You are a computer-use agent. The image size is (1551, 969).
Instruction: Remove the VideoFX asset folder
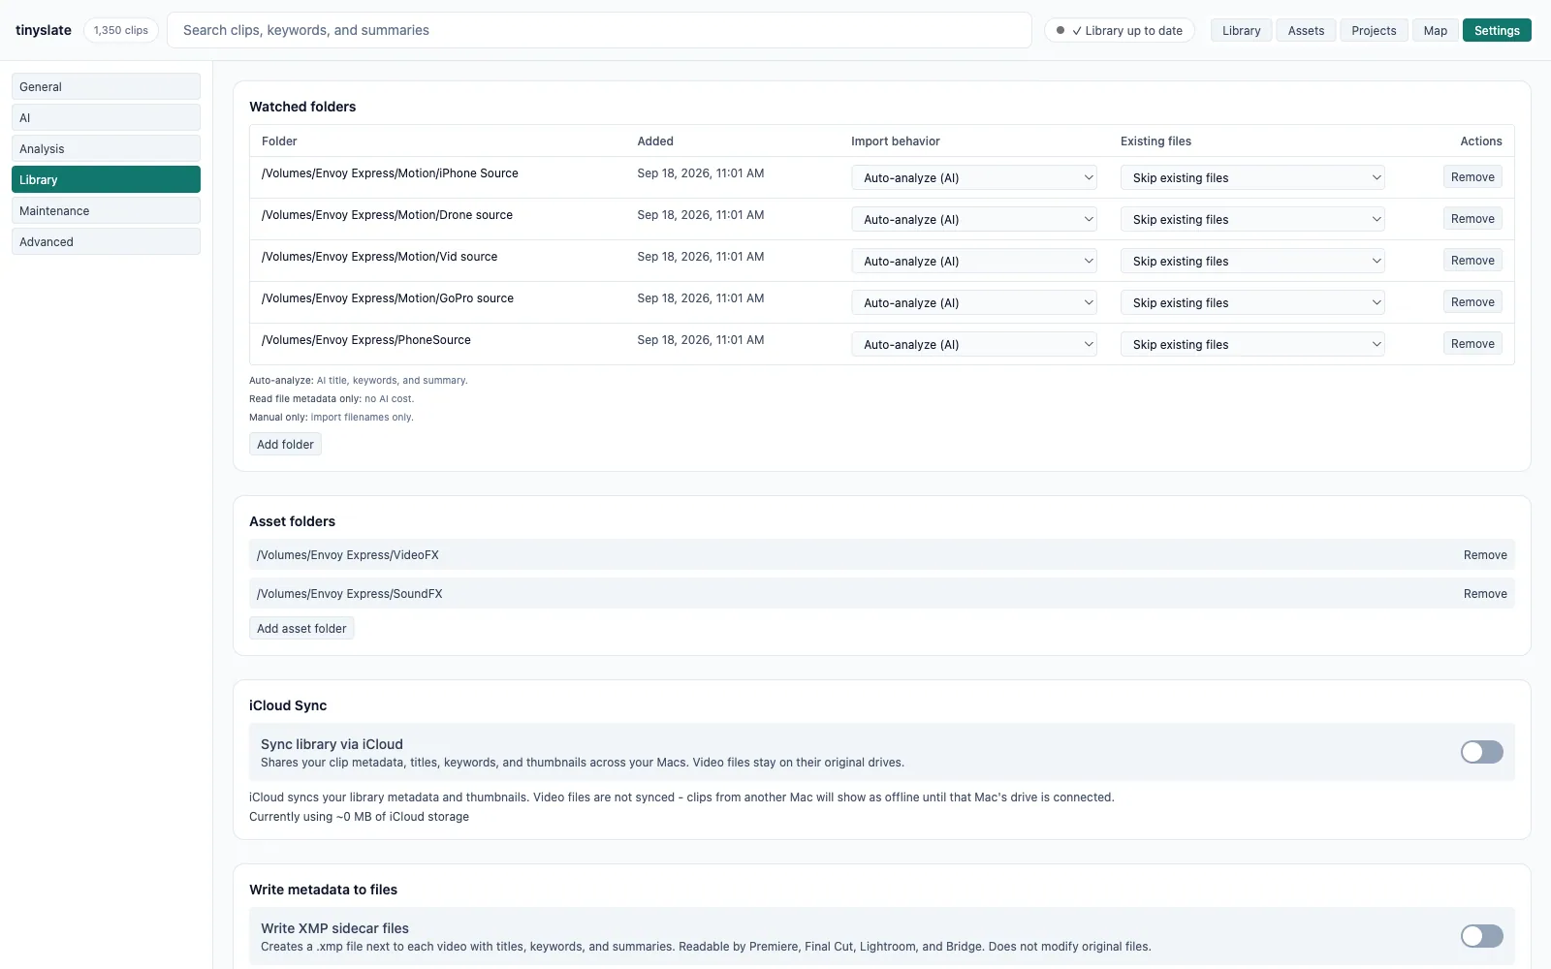pos(1485,555)
